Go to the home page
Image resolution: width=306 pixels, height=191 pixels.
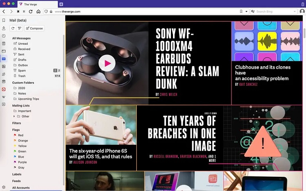[38, 11]
